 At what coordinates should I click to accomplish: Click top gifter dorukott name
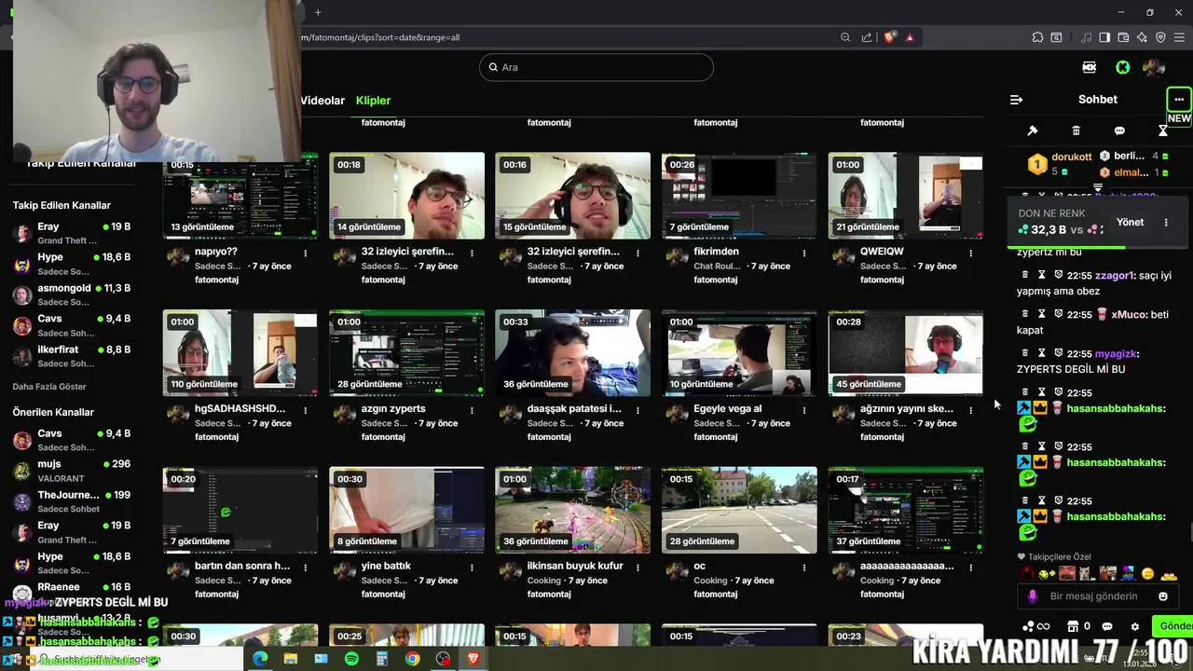[x=1072, y=157]
